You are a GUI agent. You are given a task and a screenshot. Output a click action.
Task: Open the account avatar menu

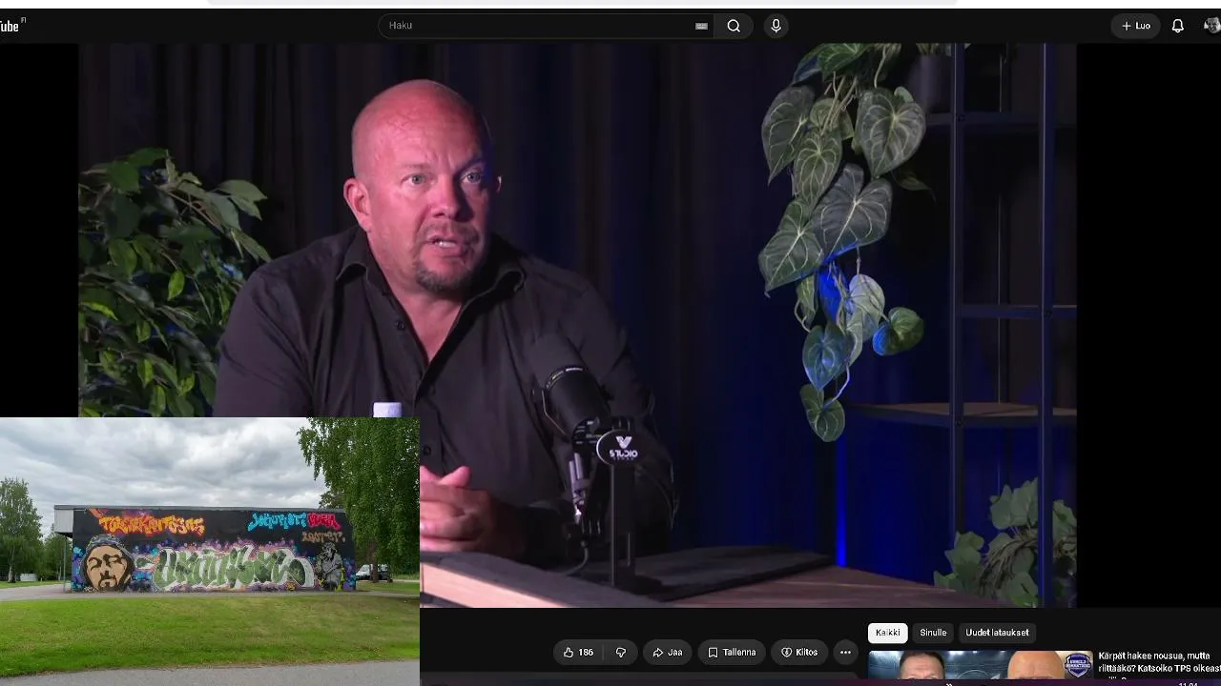1212,26
